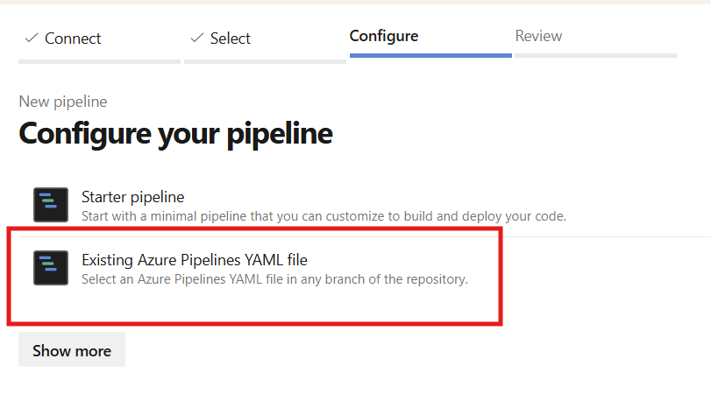Image resolution: width=711 pixels, height=408 pixels.
Task: Click the Existing Azure Pipelines YAML file icon
Action: point(51,268)
